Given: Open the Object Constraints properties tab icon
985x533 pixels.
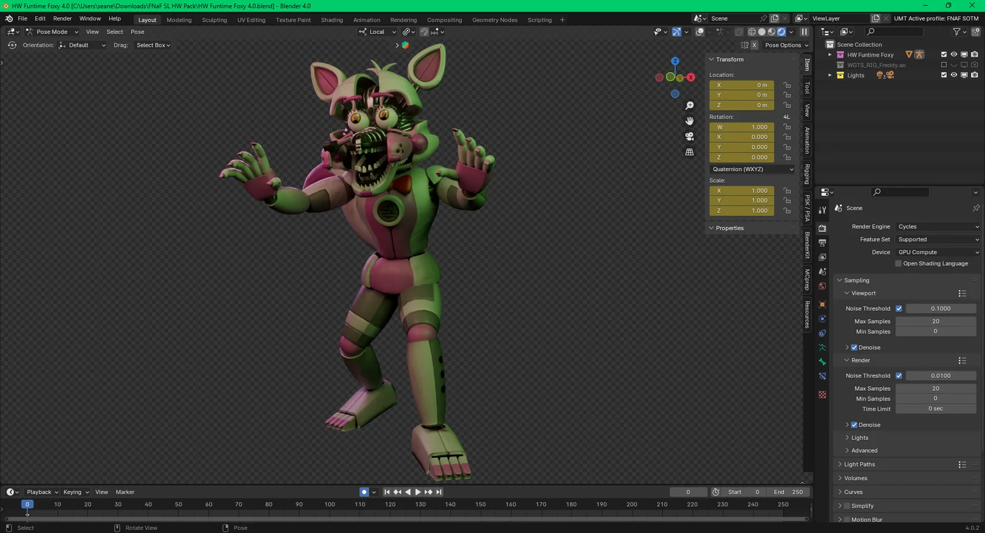Looking at the screenshot, I should point(822,333).
